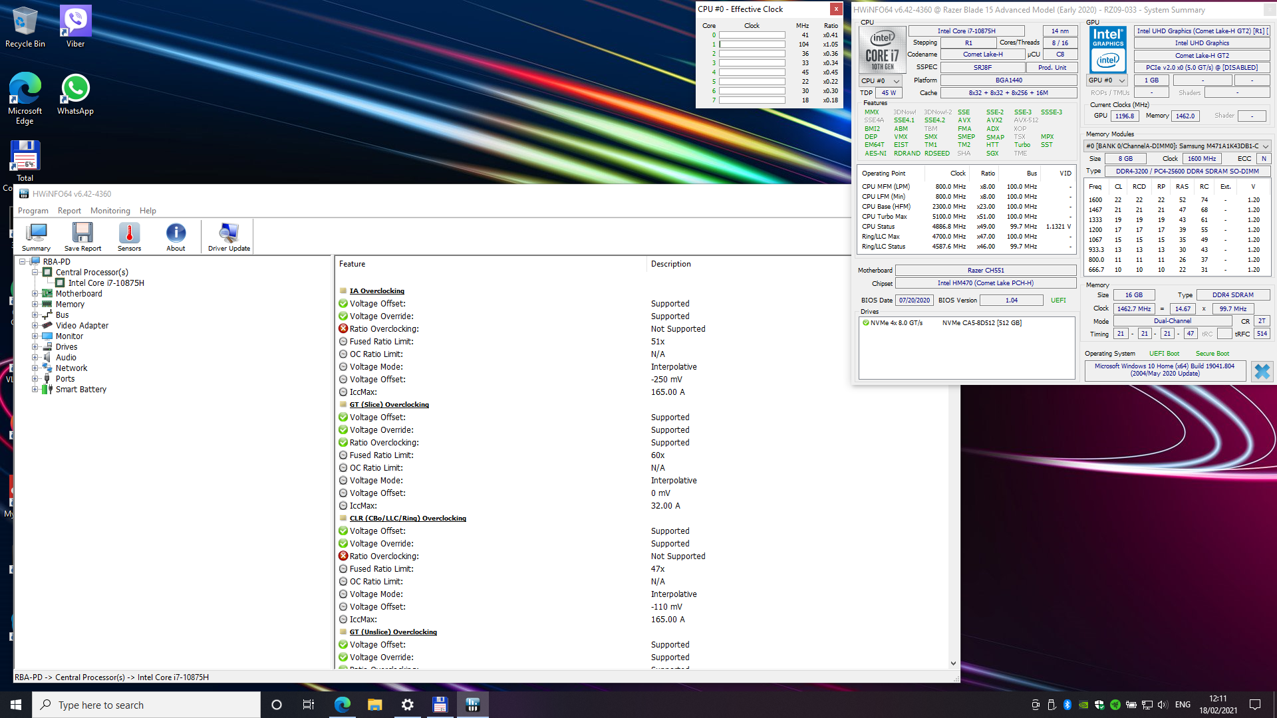Open the Recycle Bin desktop icon
1277x718 pixels.
(x=25, y=27)
